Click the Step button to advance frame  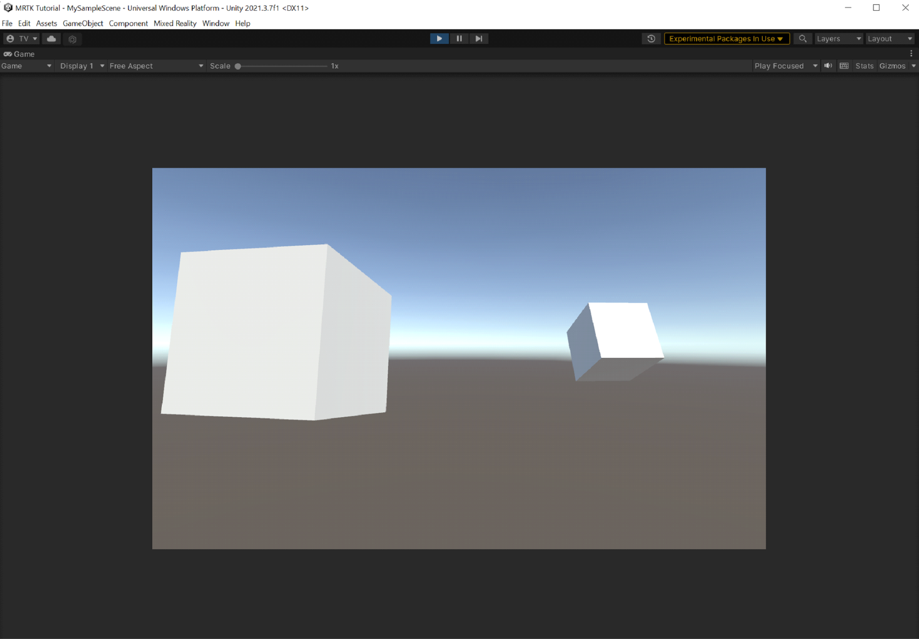(x=478, y=38)
